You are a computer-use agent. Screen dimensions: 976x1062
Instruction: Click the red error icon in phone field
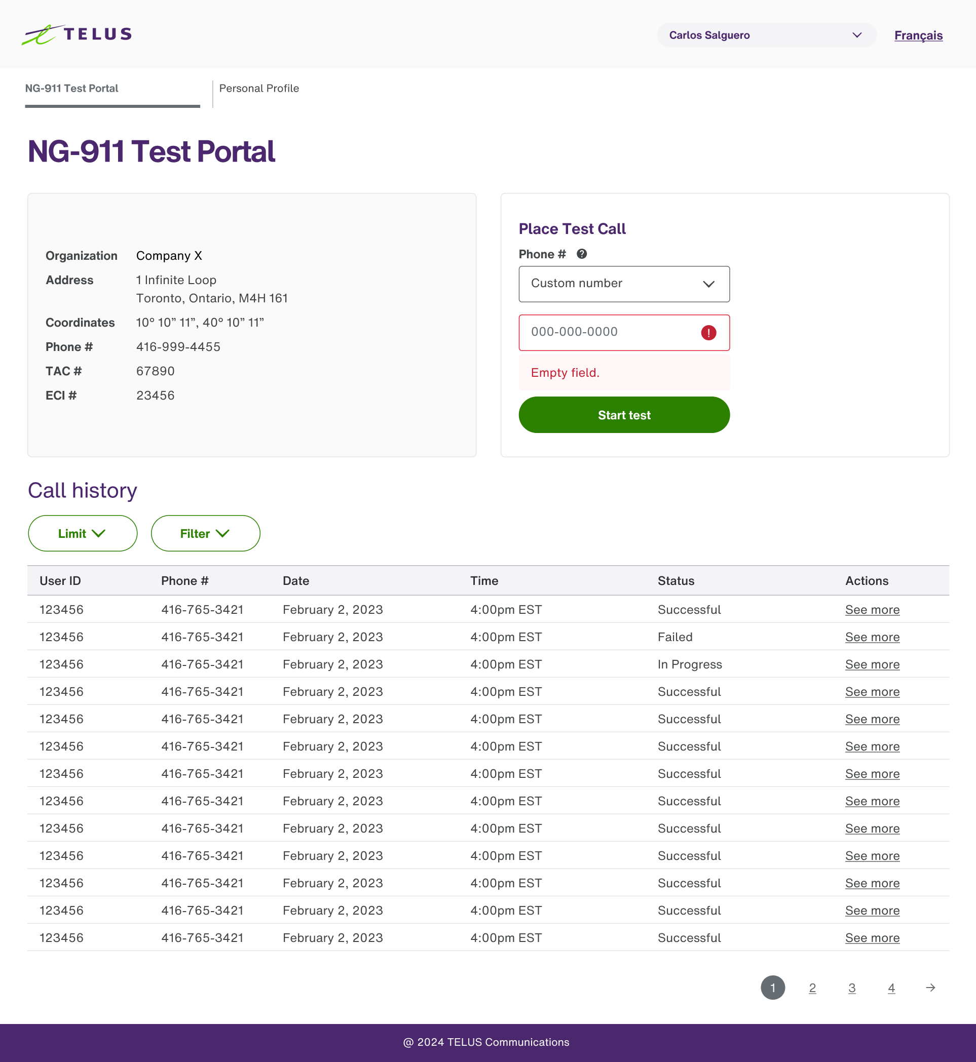[x=708, y=333]
